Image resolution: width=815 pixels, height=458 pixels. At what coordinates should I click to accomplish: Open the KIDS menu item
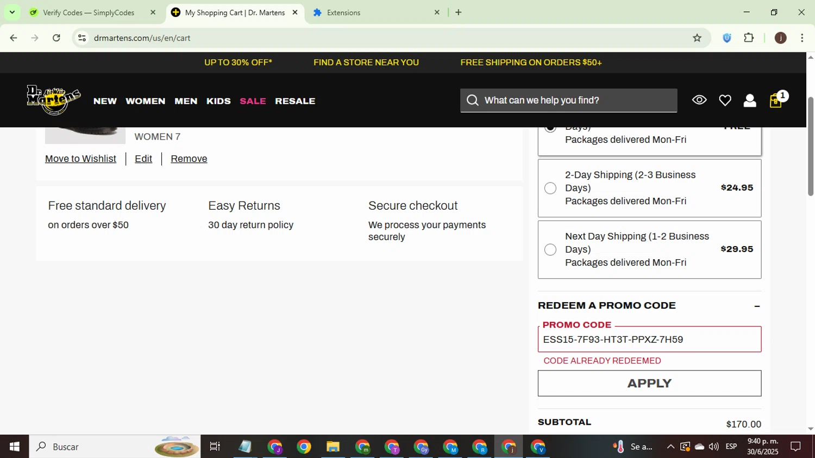pyautogui.click(x=218, y=101)
